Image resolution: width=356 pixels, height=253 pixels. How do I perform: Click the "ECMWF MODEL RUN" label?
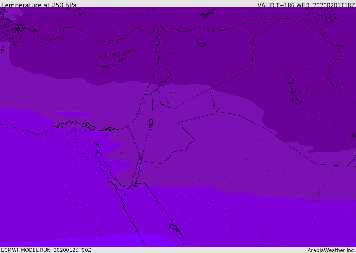(x=46, y=250)
